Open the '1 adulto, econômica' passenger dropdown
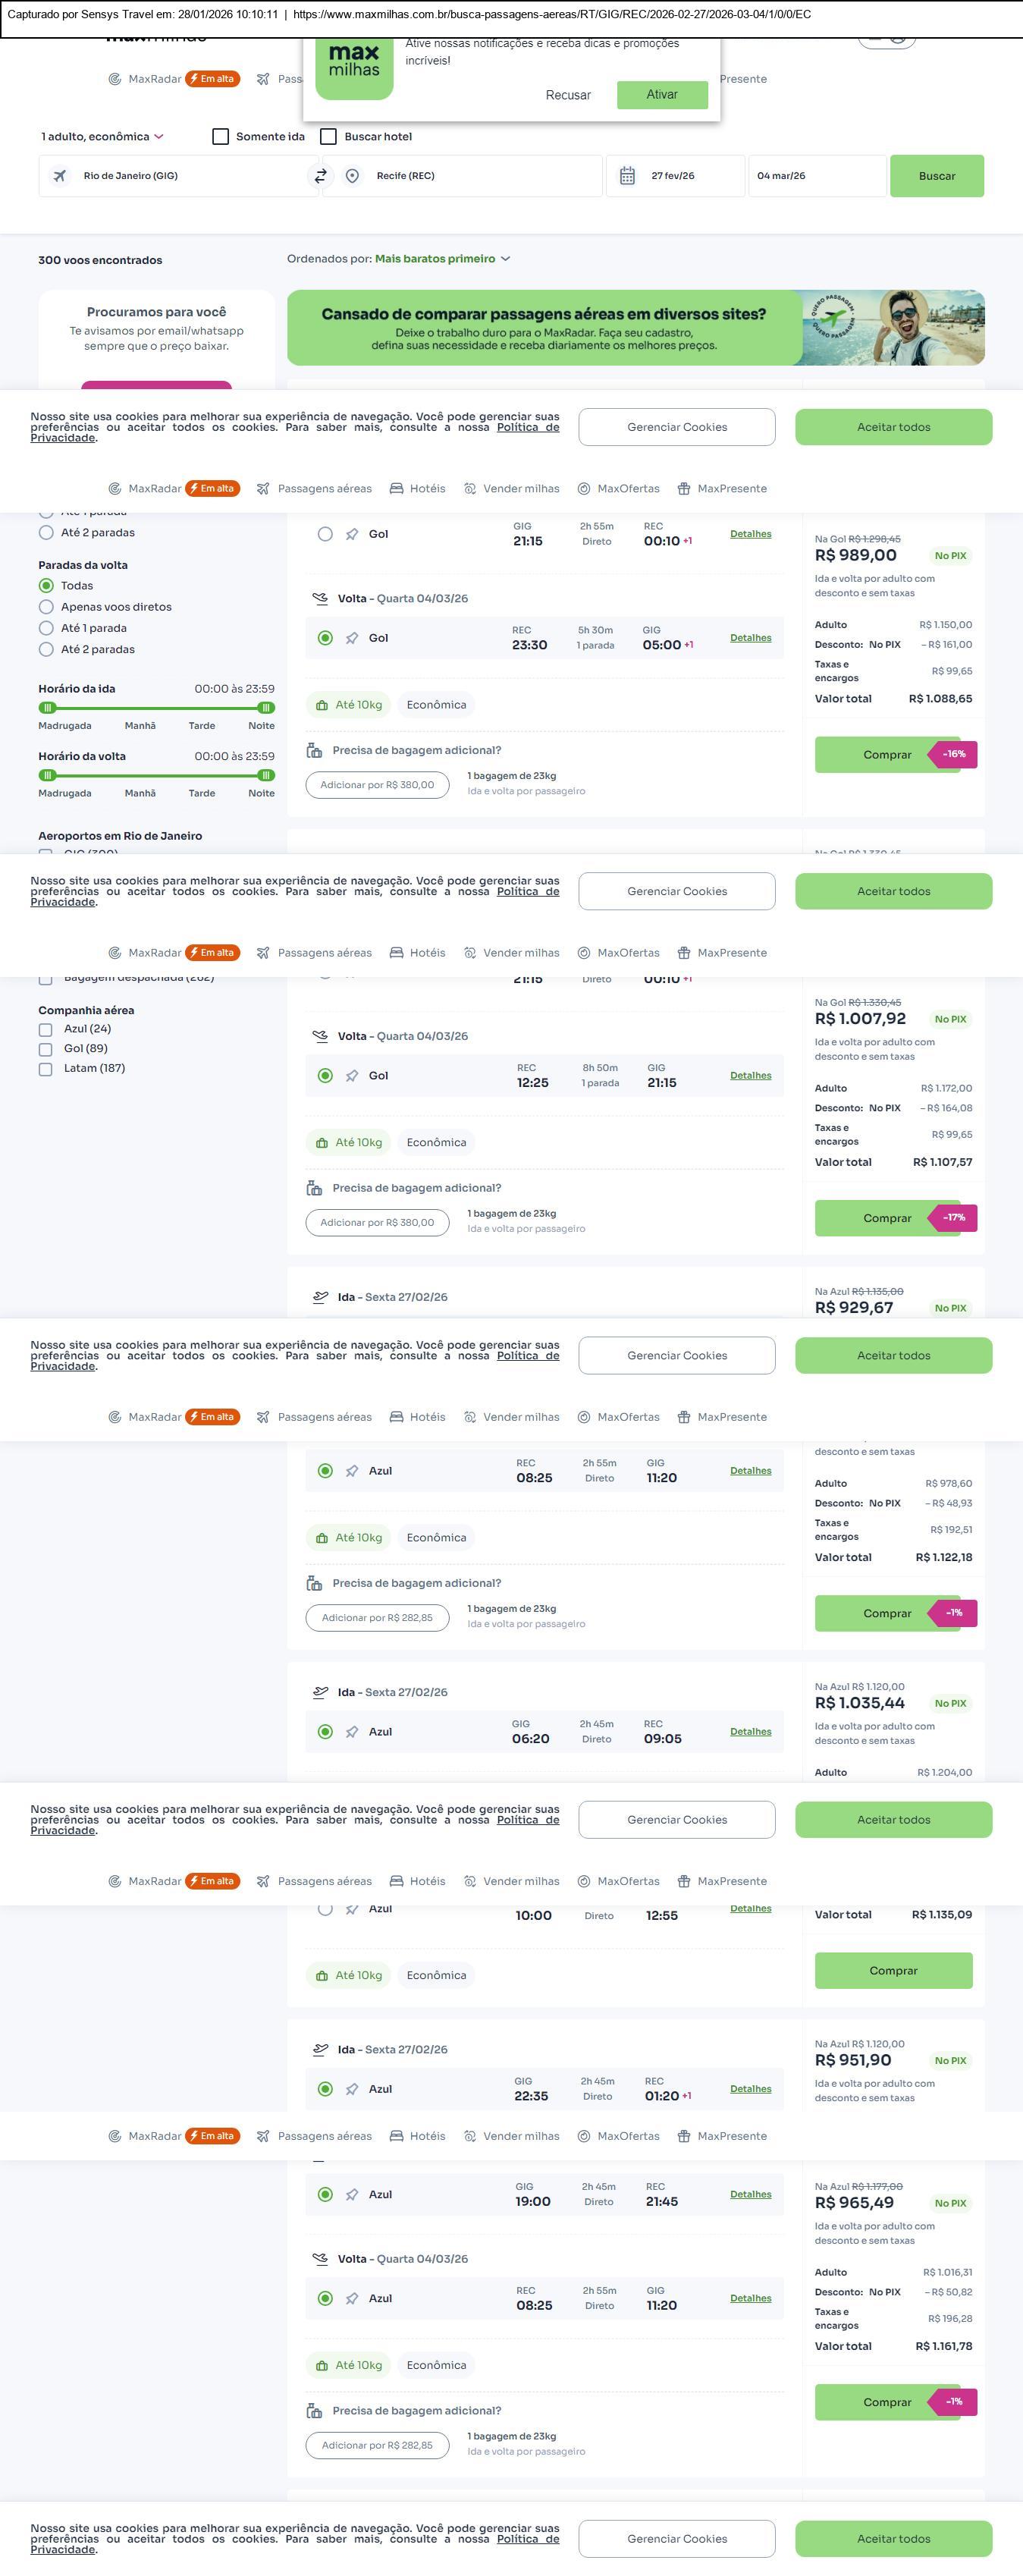Screen dimensions: 1023x2576 point(102,137)
